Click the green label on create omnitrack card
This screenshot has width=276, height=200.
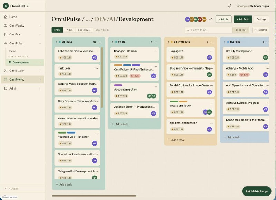[174, 101]
